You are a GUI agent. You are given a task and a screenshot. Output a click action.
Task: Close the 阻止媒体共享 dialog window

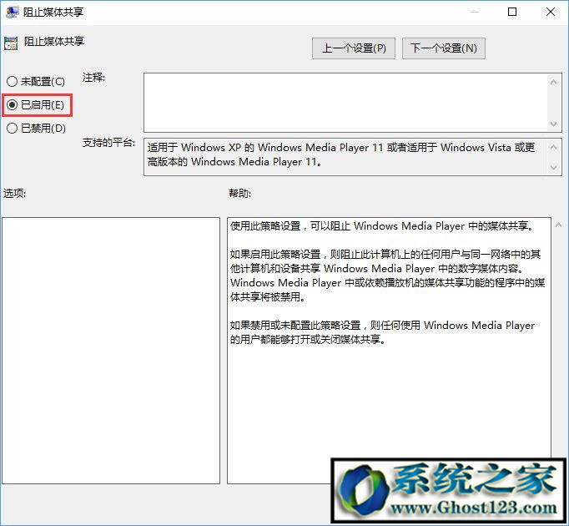tap(551, 12)
